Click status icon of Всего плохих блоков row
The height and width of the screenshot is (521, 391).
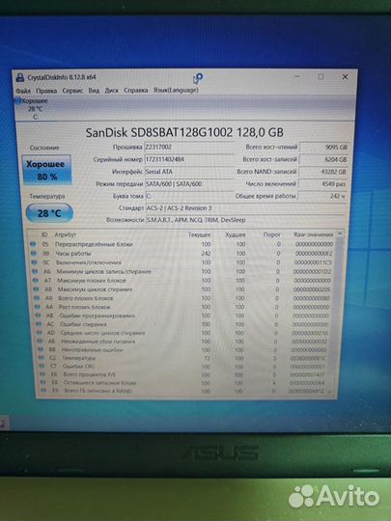pyautogui.click(x=38, y=298)
